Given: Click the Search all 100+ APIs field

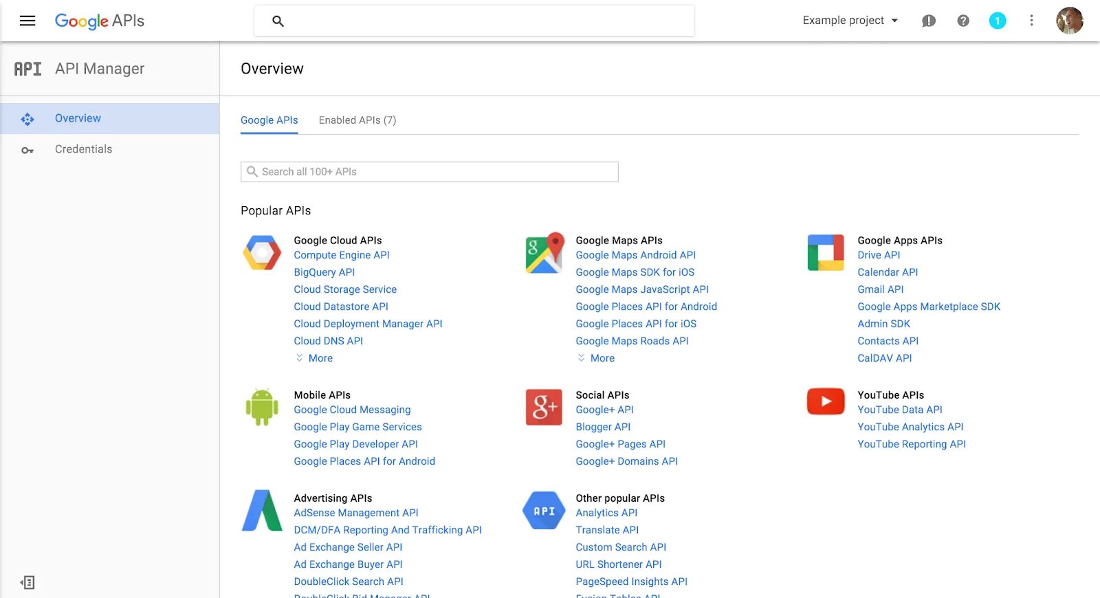Looking at the screenshot, I should [430, 172].
